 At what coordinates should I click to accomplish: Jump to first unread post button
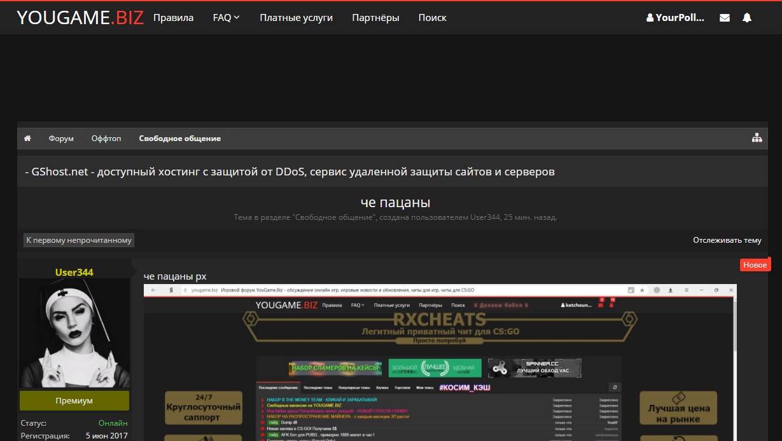point(79,240)
